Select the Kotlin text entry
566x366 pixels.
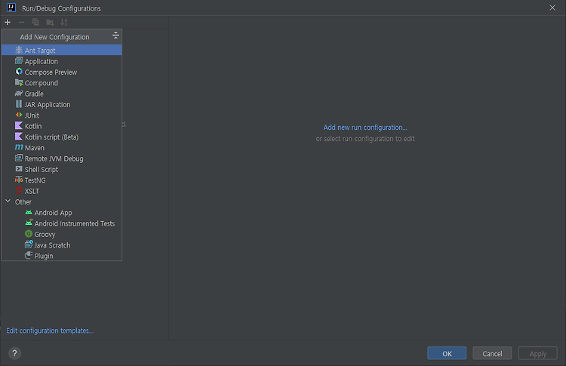click(x=33, y=126)
